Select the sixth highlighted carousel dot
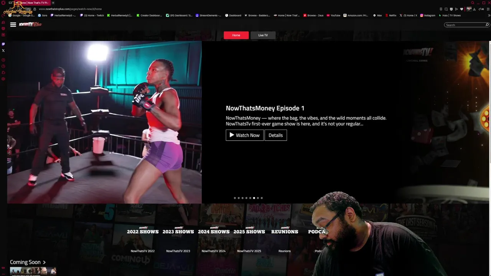Image resolution: width=491 pixels, height=276 pixels. pos(254,198)
